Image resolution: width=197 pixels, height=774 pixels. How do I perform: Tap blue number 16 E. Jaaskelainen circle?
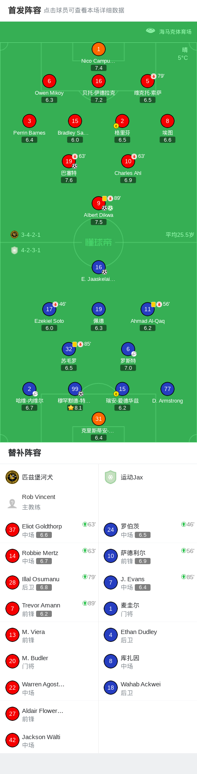(x=98, y=267)
